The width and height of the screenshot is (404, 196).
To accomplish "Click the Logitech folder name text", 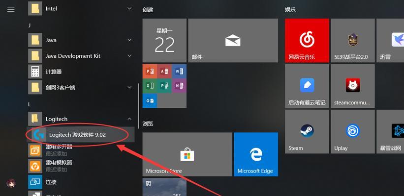I will pyautogui.click(x=57, y=119).
